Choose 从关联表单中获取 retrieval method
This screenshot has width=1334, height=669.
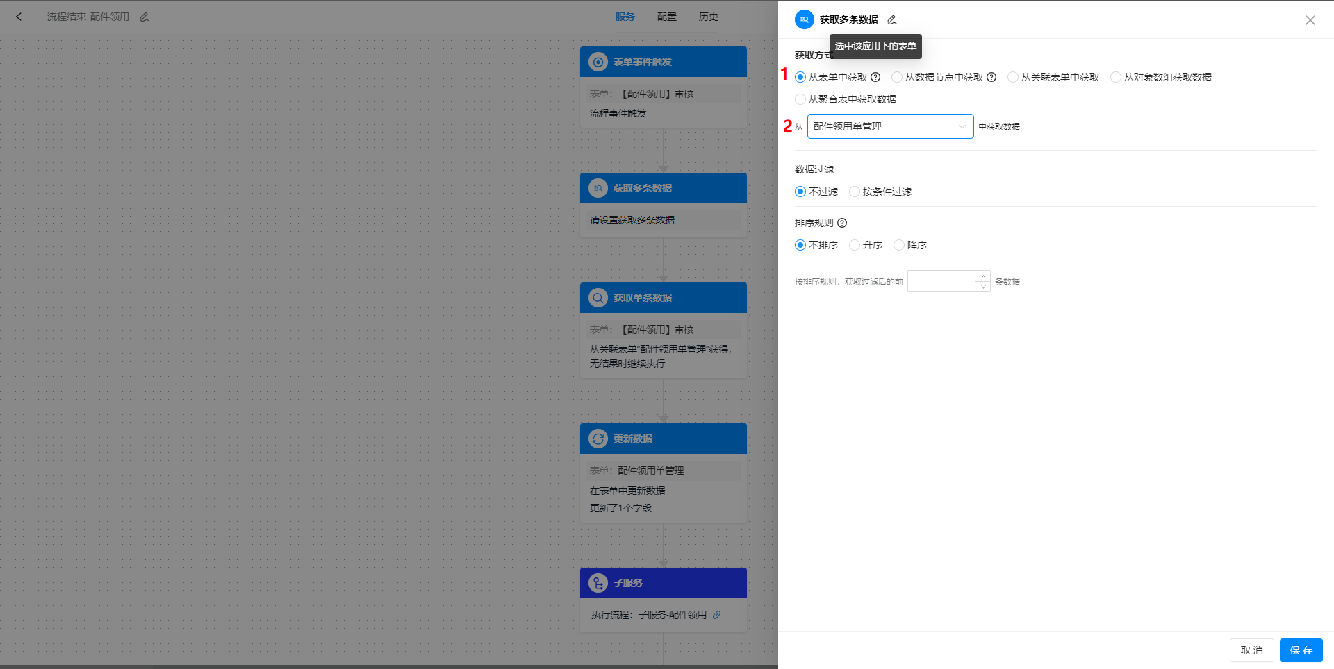click(x=1012, y=77)
